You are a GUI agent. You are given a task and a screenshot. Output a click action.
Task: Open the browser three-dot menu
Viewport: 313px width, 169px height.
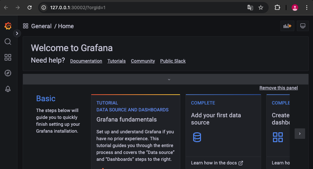307,8
